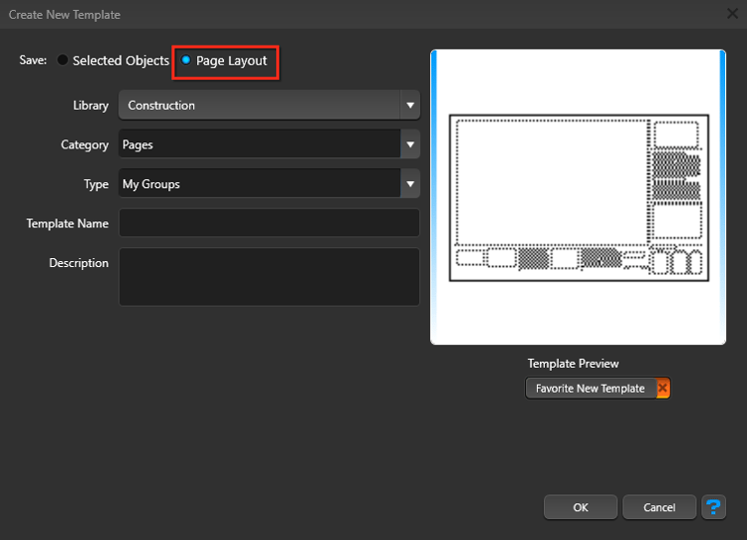Click the Template Name label
Viewport: 747px width, 540px height.
coord(68,224)
